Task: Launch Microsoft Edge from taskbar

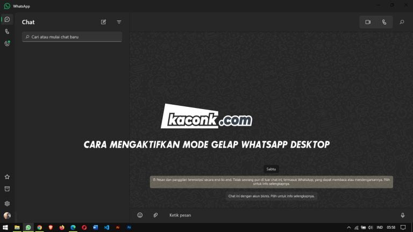Action: [73, 228]
